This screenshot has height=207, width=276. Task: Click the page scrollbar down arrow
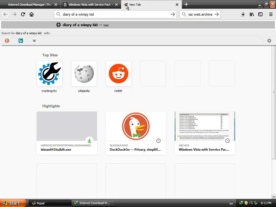274,196
